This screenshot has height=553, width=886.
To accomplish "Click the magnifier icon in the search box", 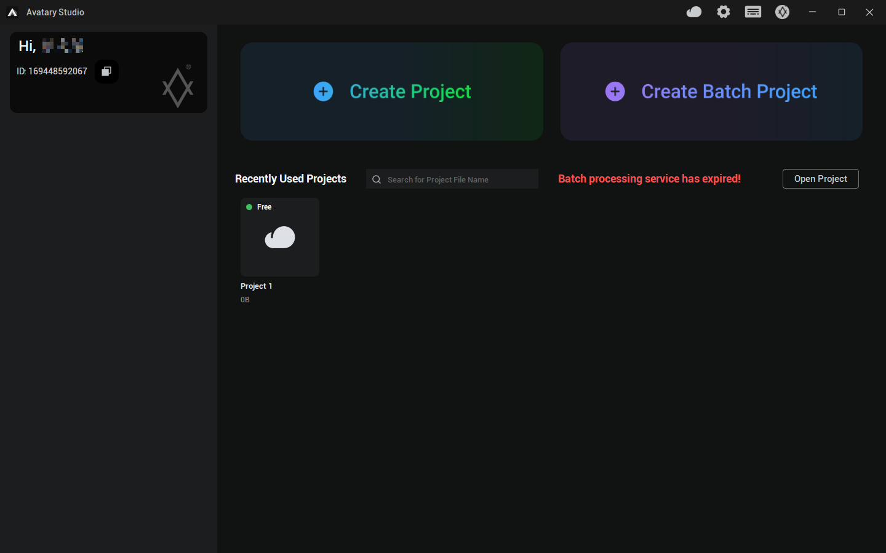I will (377, 179).
